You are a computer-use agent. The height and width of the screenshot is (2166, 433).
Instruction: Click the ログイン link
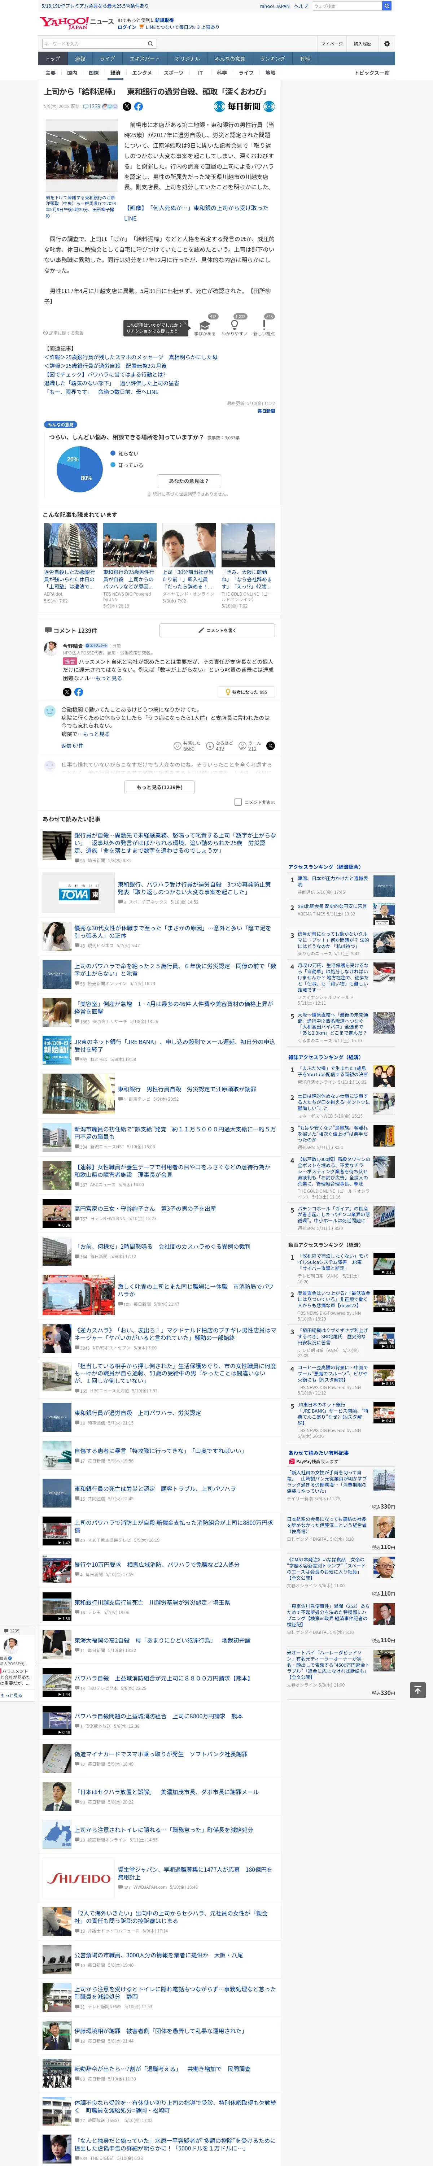[127, 27]
